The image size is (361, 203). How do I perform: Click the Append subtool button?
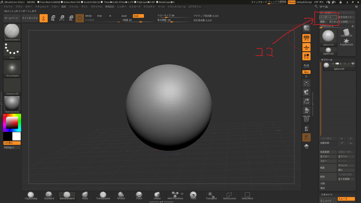pyautogui.click(x=346, y=165)
